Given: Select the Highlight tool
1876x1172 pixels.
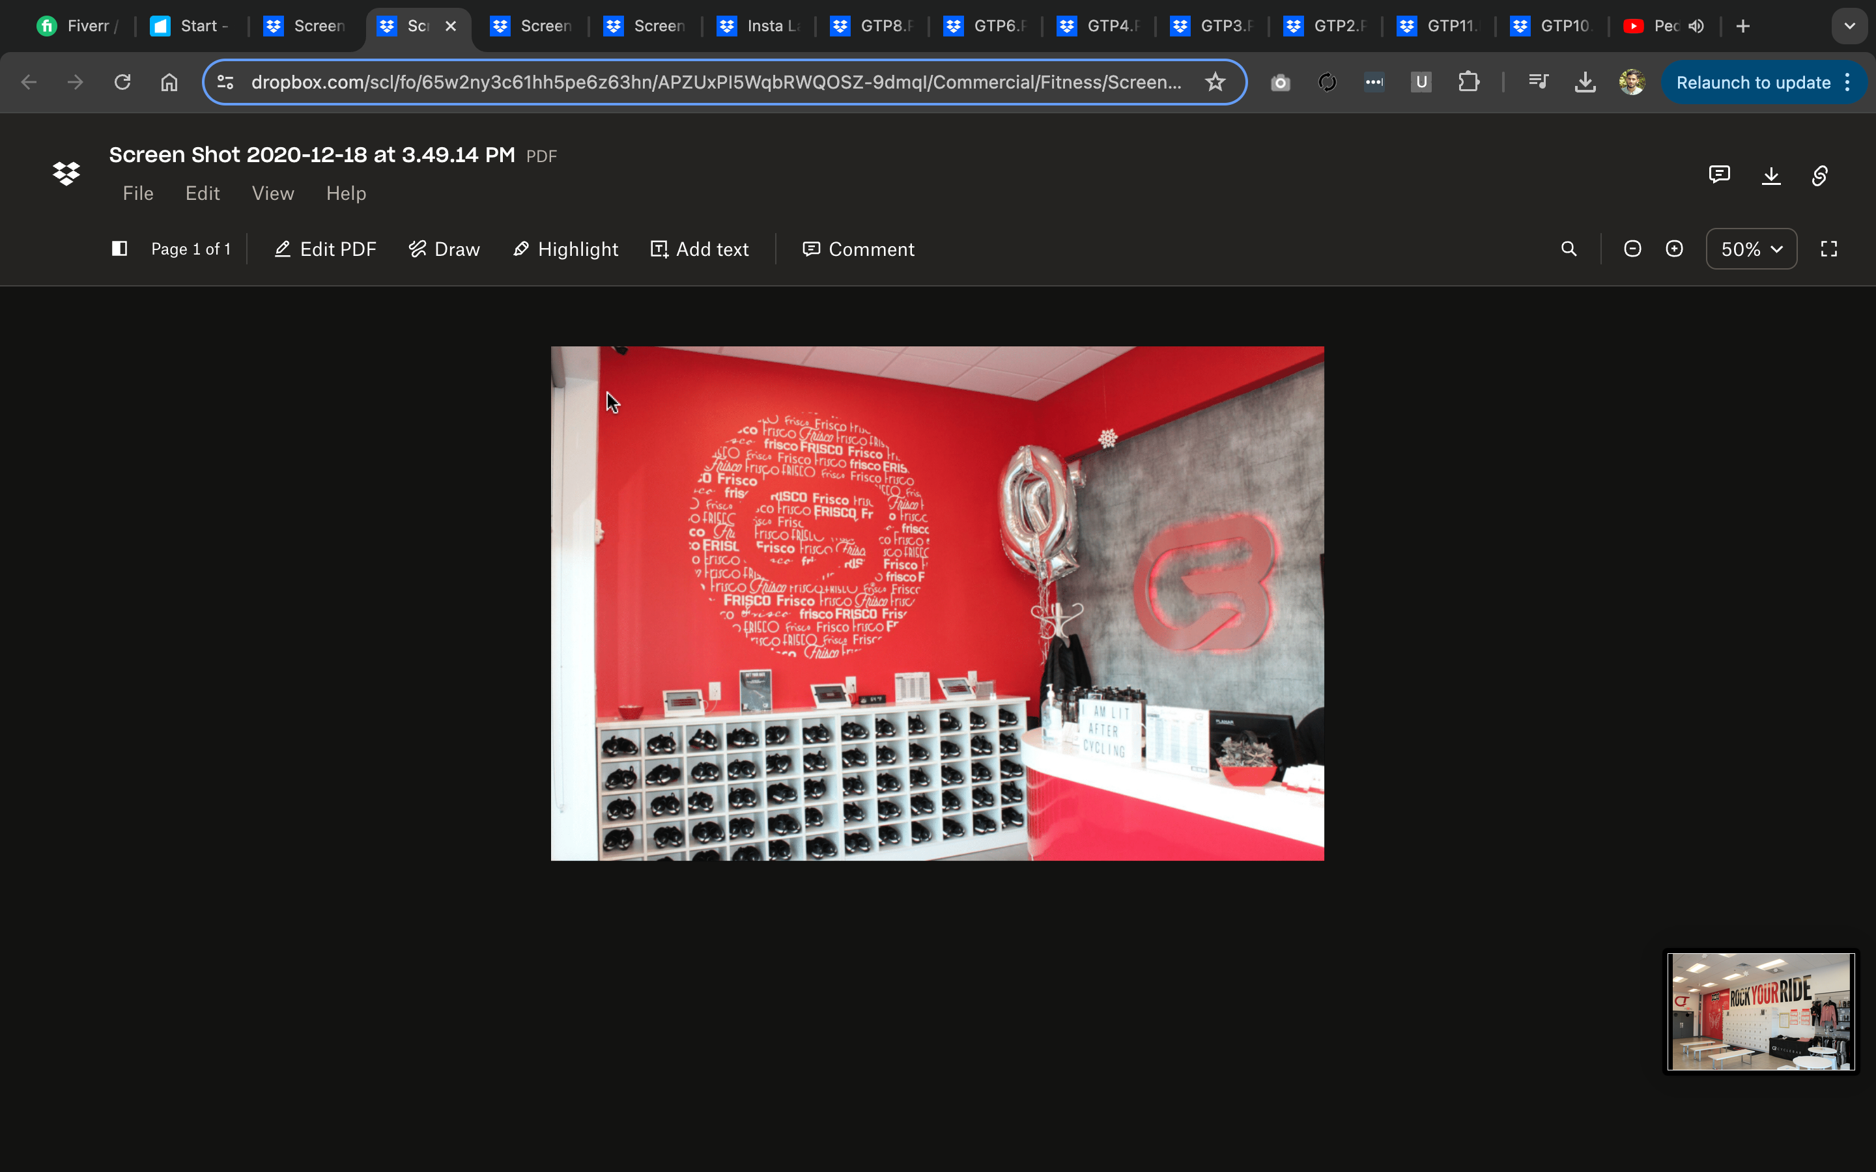Looking at the screenshot, I should pos(566,249).
